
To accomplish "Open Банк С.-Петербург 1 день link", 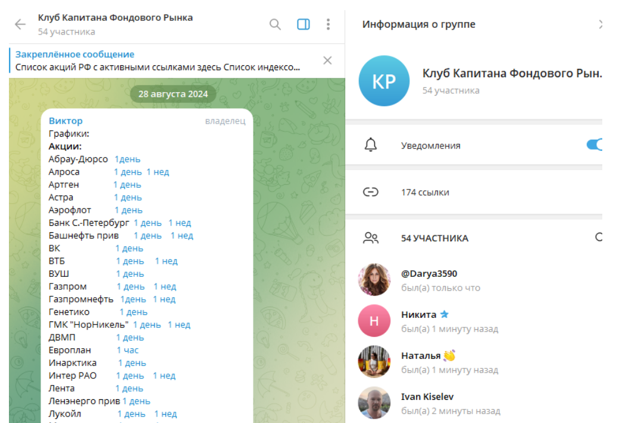I will [148, 223].
